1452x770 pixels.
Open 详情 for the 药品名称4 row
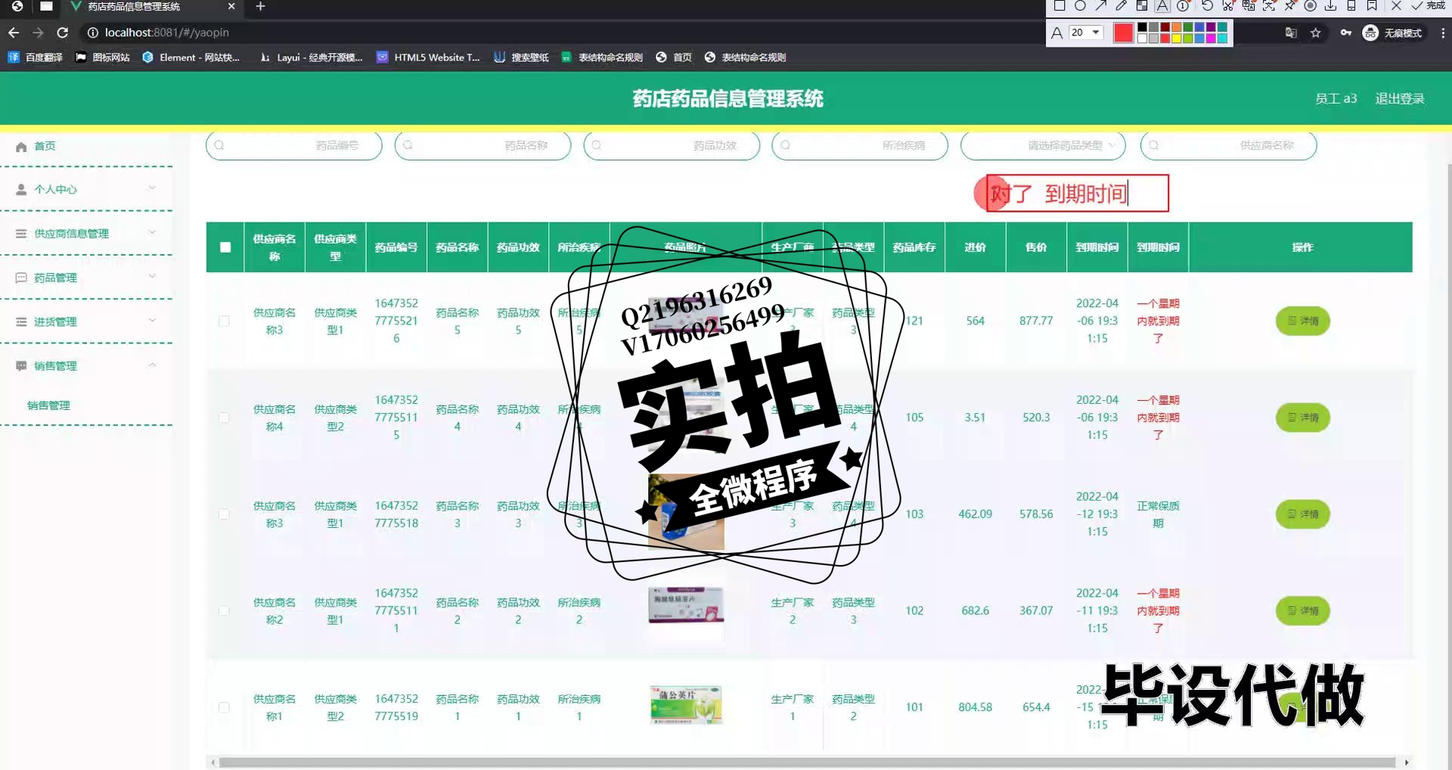point(1302,418)
